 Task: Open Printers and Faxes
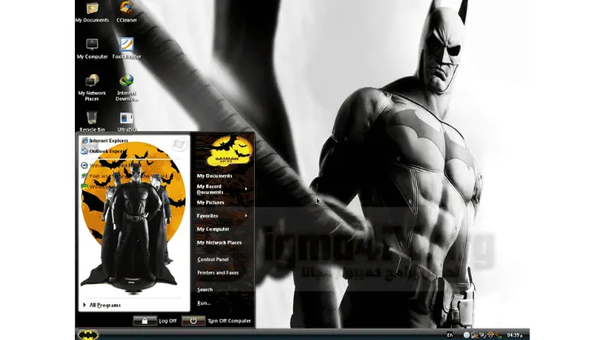tap(218, 273)
